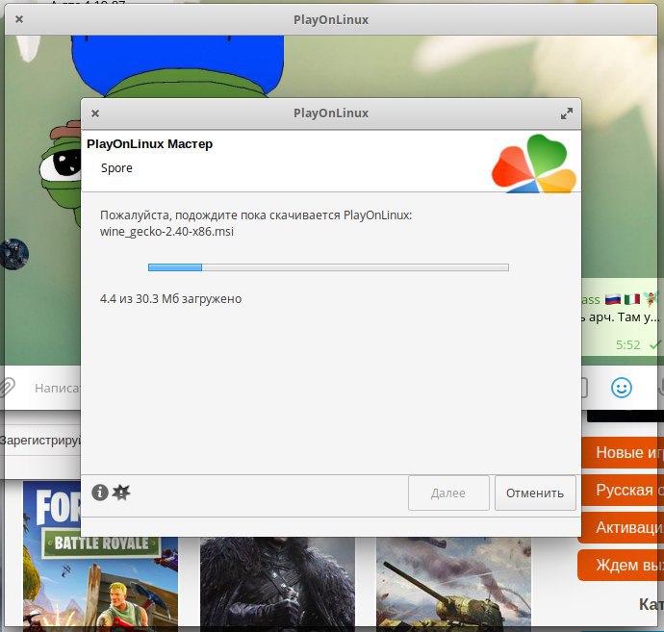
Task: Click the Новые orange menu button
Action: pos(623,452)
